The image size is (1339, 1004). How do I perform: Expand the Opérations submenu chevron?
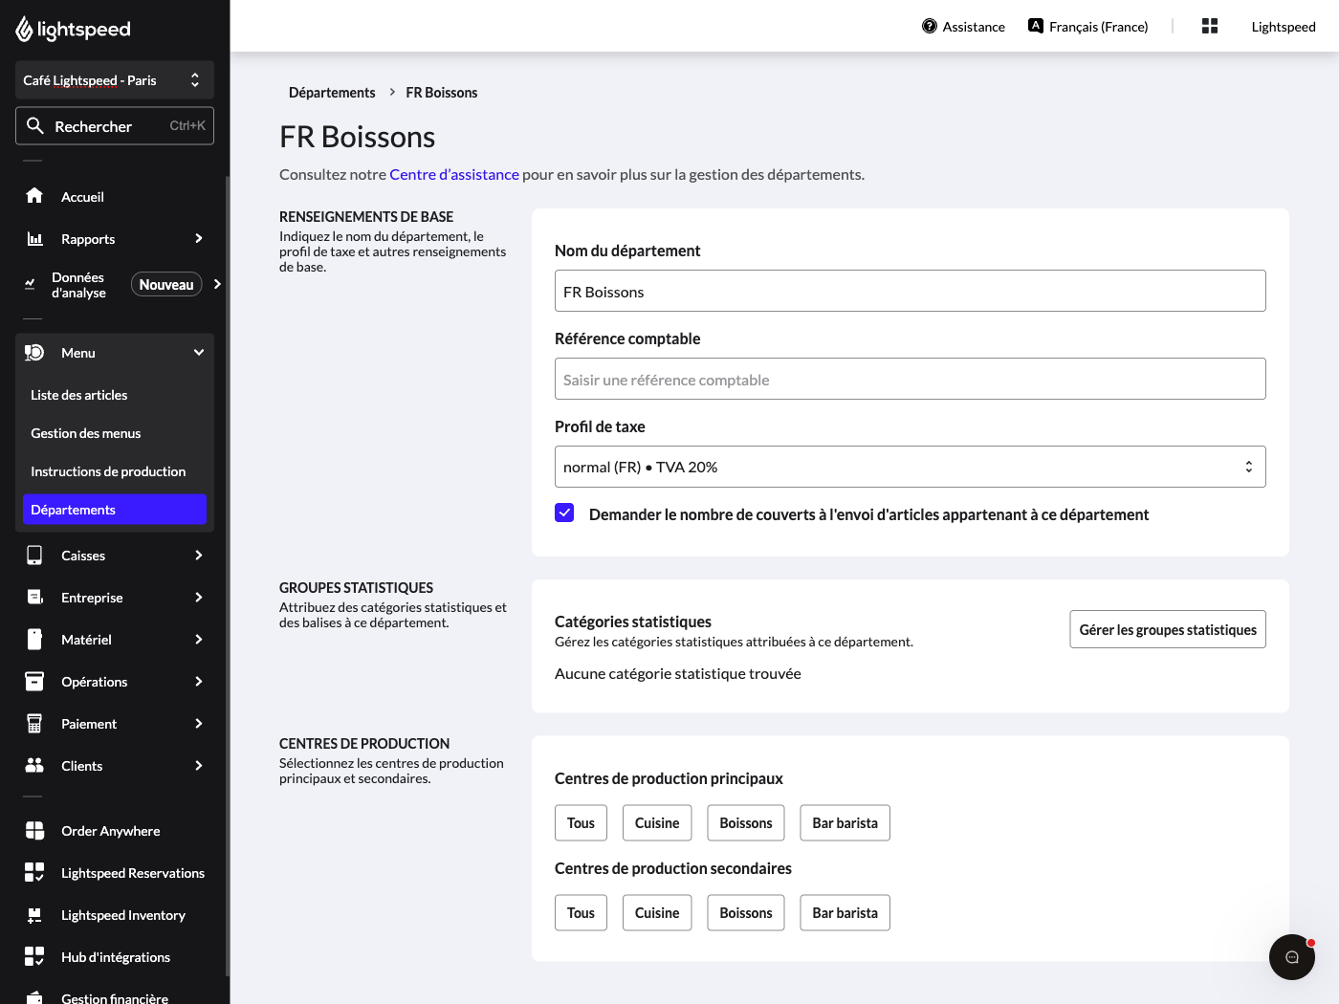pyautogui.click(x=198, y=681)
